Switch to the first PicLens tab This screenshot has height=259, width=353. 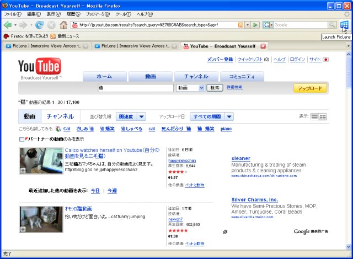(46, 46)
